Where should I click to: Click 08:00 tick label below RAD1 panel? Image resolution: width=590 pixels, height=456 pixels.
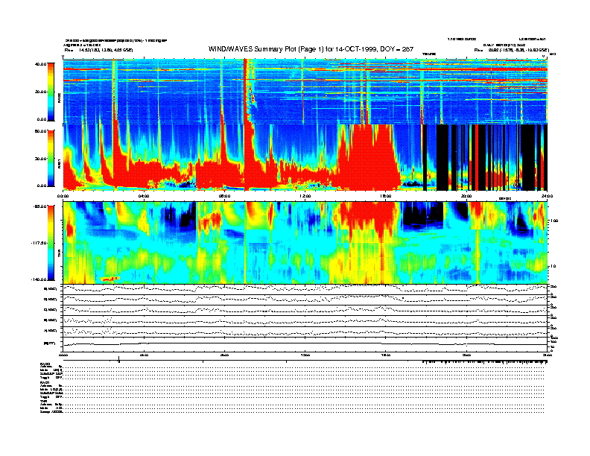(x=224, y=196)
